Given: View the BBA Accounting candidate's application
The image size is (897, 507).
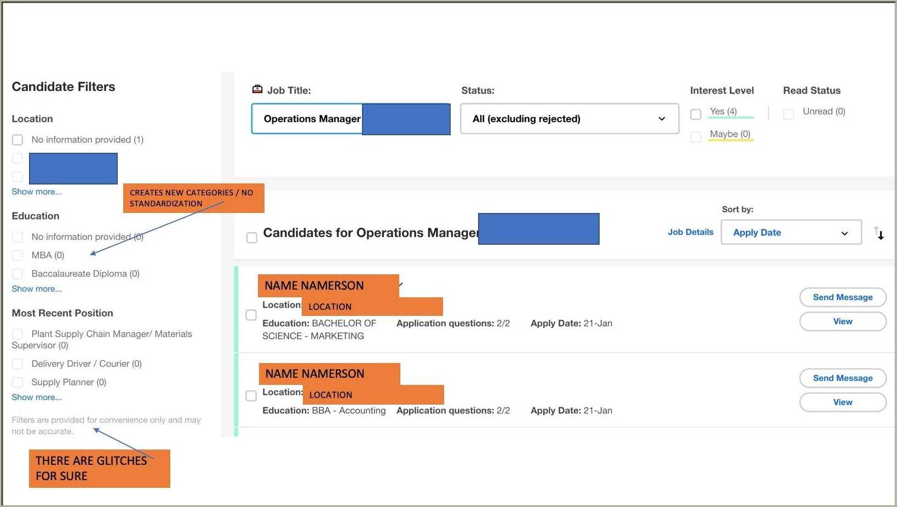Looking at the screenshot, I should (x=842, y=402).
